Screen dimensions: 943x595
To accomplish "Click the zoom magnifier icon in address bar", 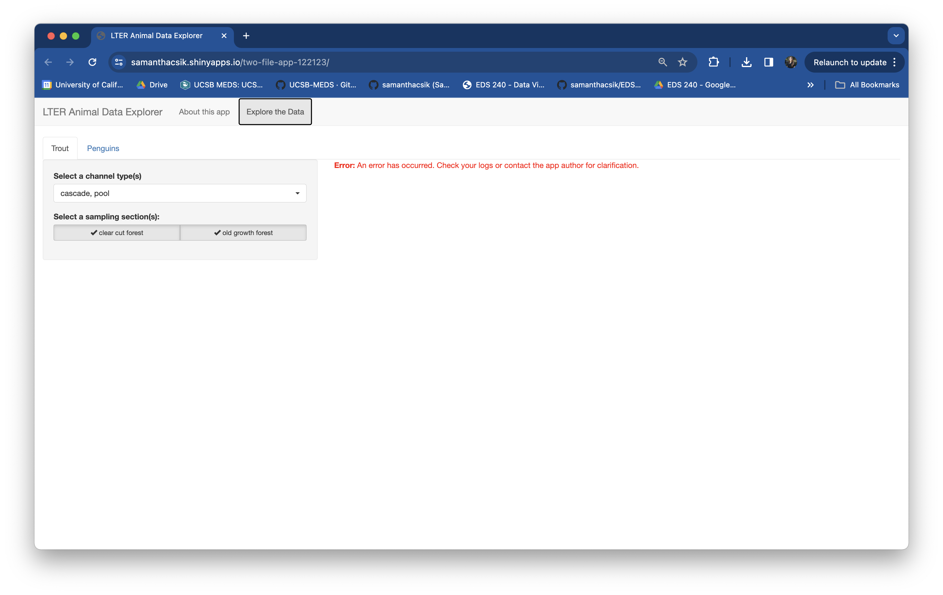I will 662,62.
